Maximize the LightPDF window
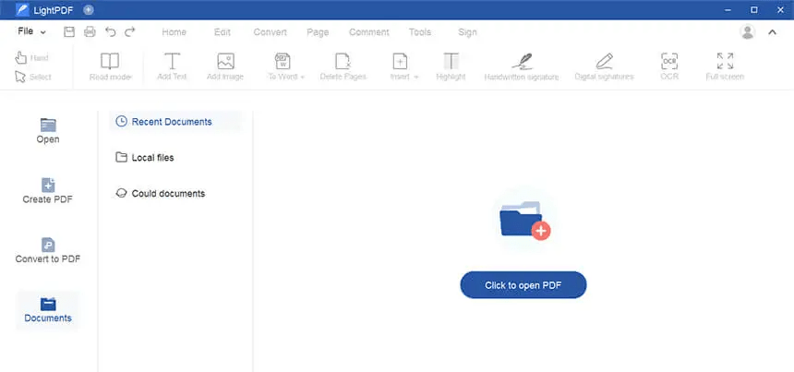The image size is (794, 372). pos(754,9)
